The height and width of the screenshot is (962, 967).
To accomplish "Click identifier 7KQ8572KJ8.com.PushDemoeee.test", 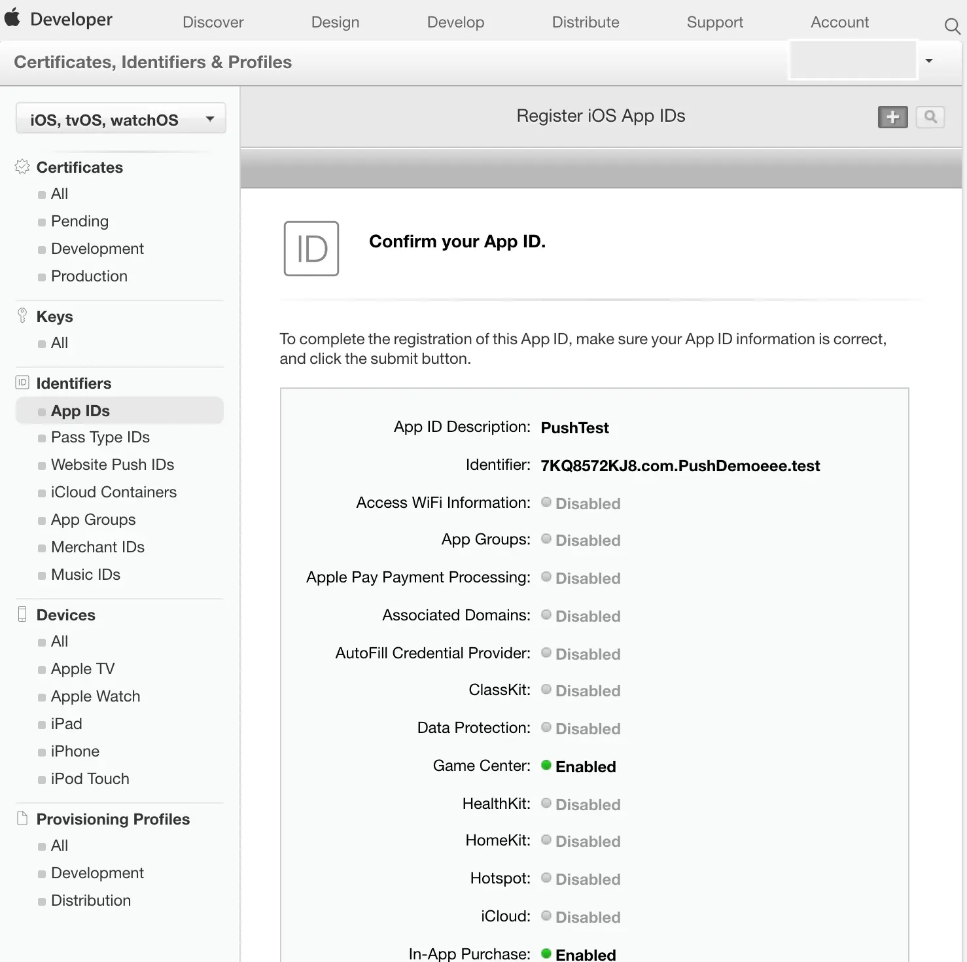I will point(680,466).
